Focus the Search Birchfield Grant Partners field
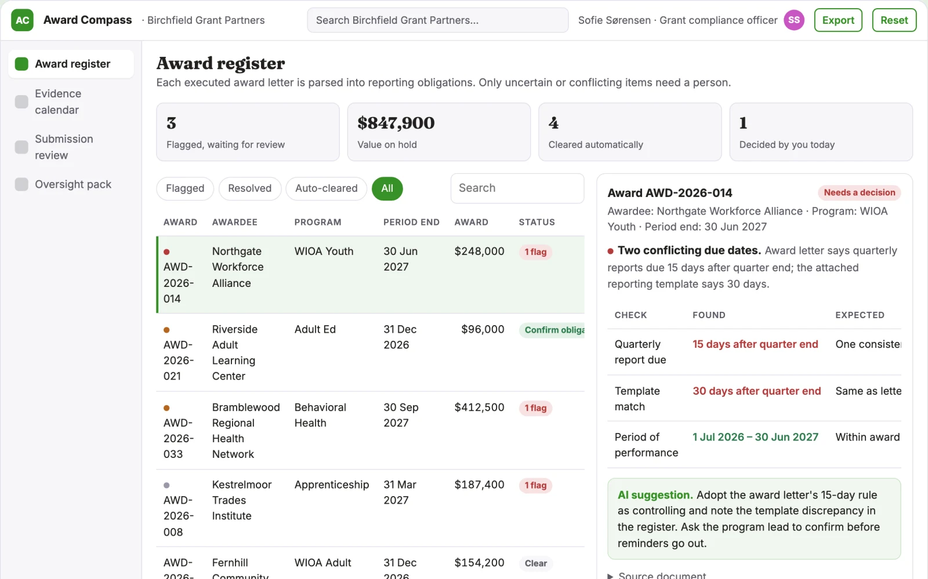The height and width of the screenshot is (579, 928). coord(437,20)
